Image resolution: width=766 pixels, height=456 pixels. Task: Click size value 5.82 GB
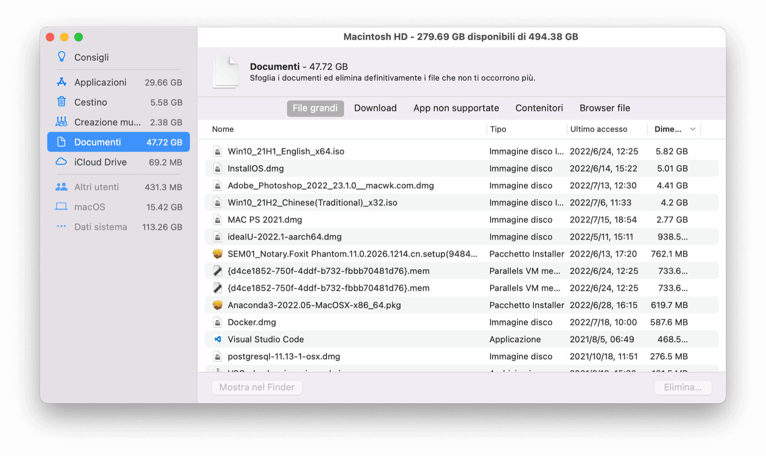click(x=672, y=151)
